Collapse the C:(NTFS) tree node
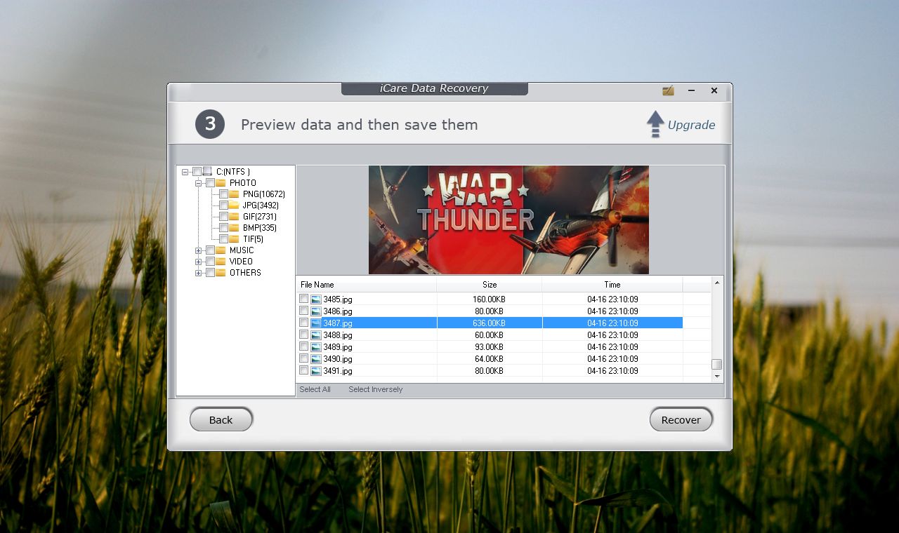Image resolution: width=899 pixels, height=533 pixels. [185, 172]
